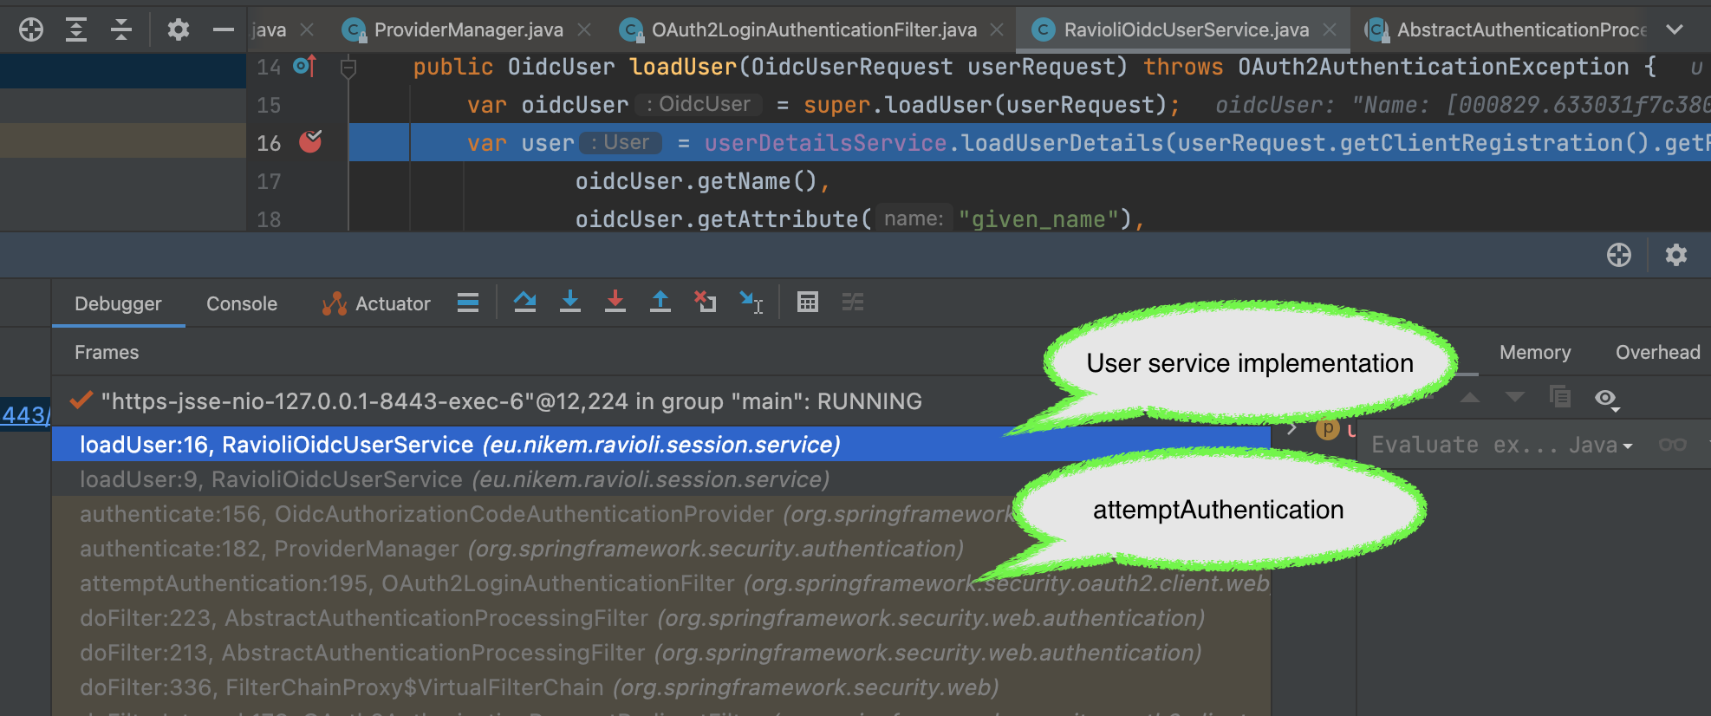
Task: Click the orange p parameter icon
Action: click(x=1327, y=428)
